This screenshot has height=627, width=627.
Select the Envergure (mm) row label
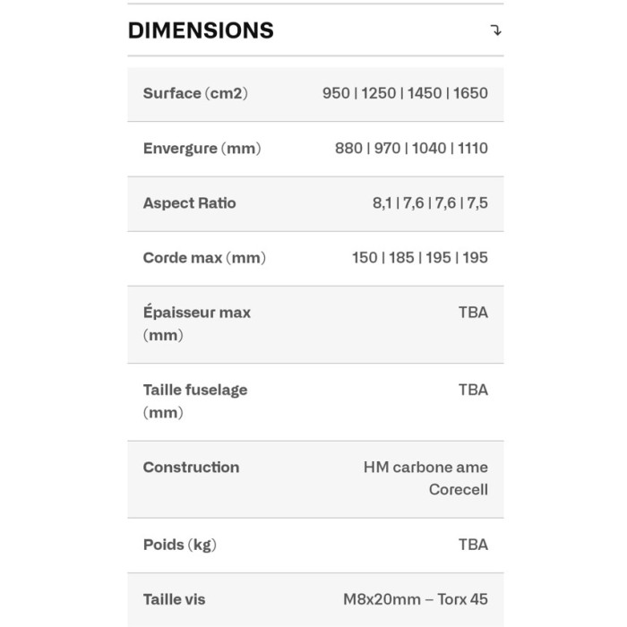(202, 149)
